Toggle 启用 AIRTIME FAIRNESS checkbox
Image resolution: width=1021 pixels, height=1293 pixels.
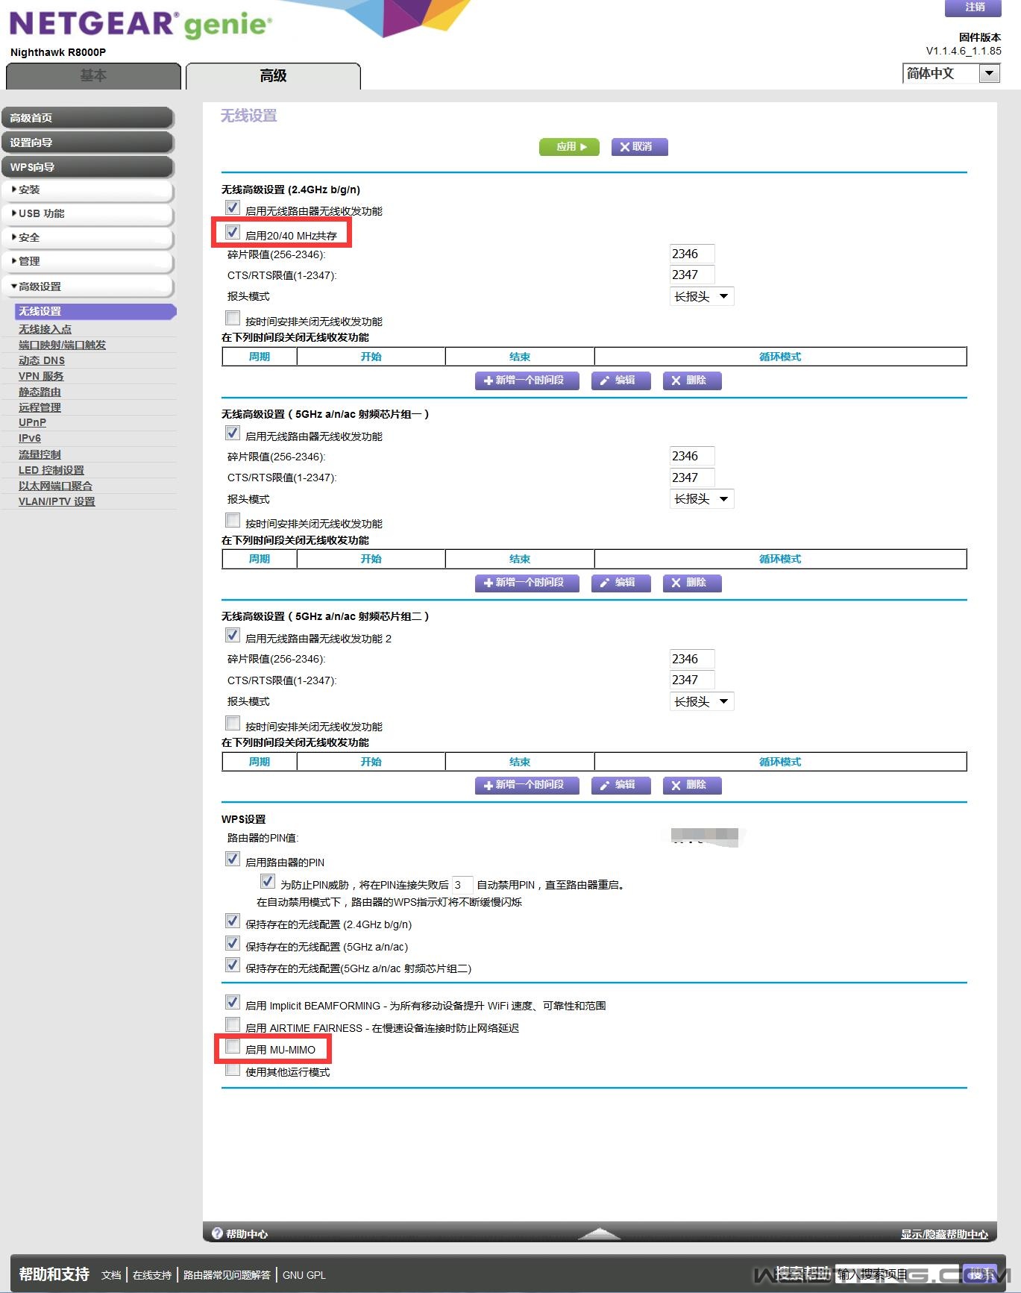(233, 1025)
